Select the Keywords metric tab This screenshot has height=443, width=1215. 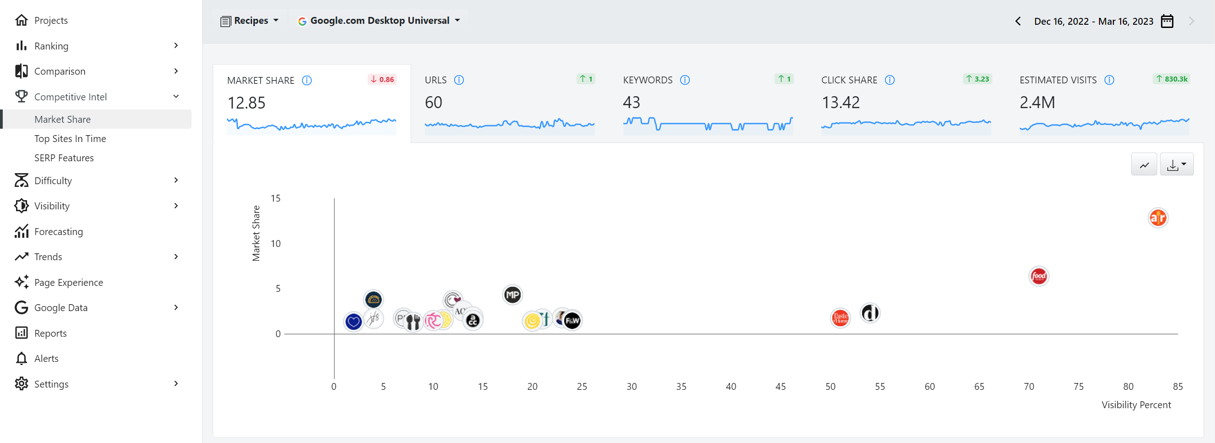click(707, 104)
